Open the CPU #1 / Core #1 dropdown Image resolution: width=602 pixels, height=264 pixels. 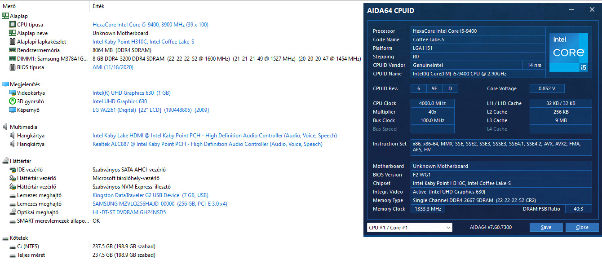click(x=409, y=228)
